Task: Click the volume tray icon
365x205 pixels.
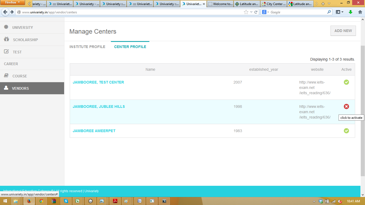Action: click(x=340, y=201)
